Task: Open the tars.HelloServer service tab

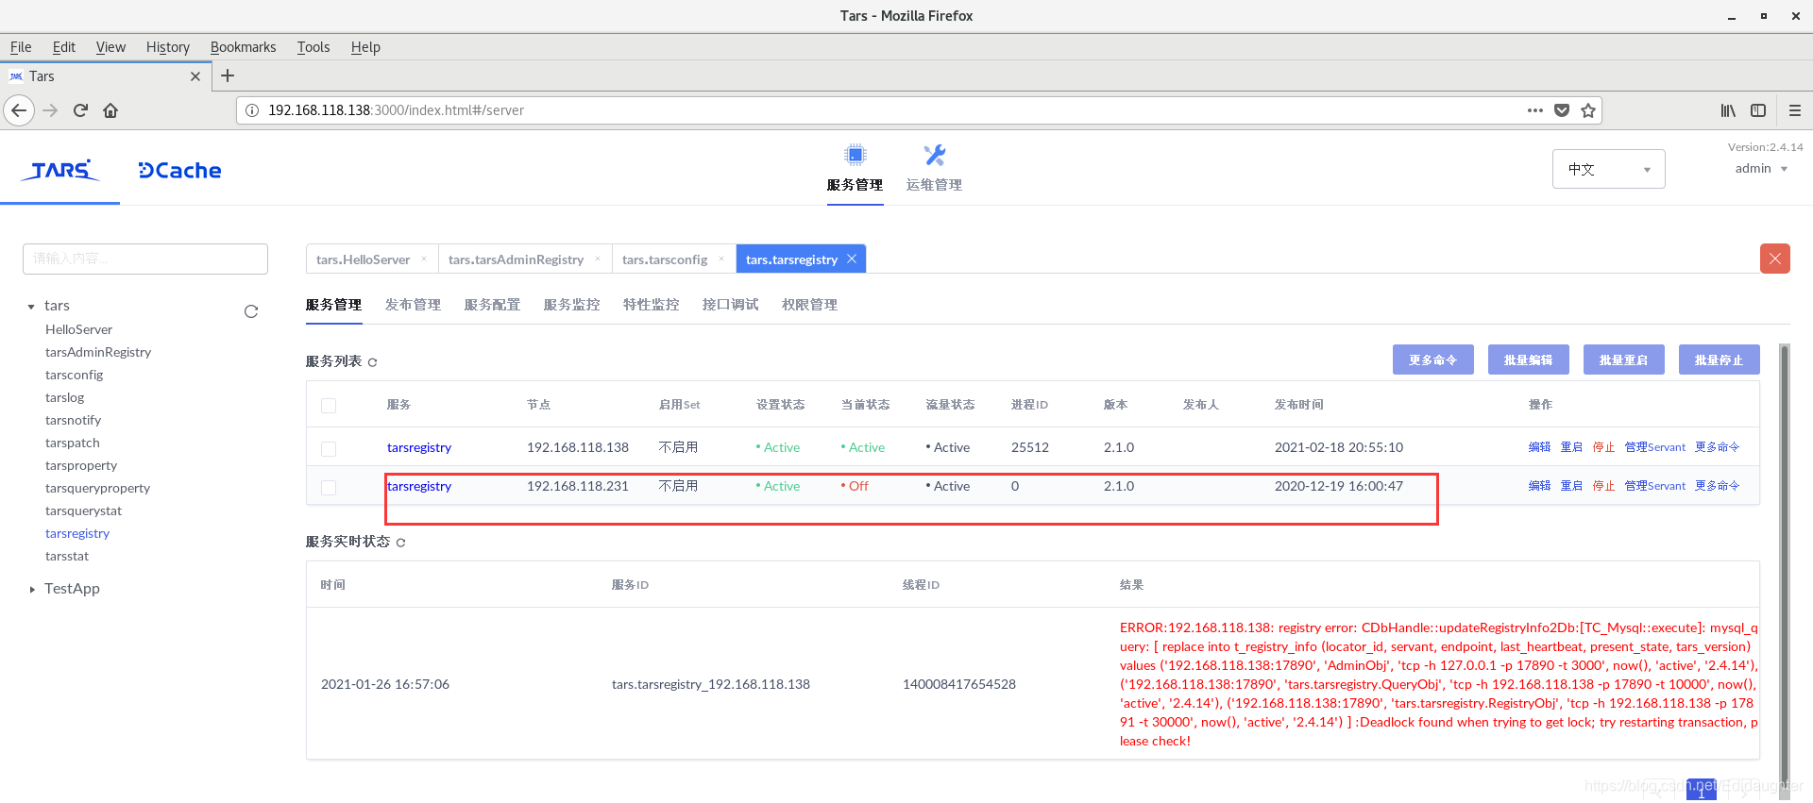Action: [x=364, y=259]
